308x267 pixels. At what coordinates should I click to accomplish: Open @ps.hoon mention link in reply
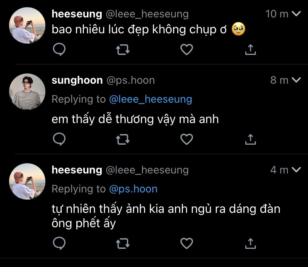click(x=133, y=189)
